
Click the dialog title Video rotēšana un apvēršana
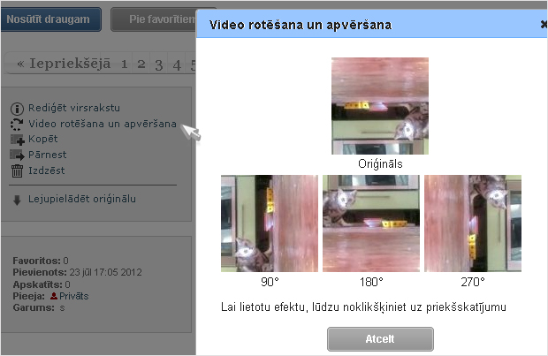(x=301, y=25)
